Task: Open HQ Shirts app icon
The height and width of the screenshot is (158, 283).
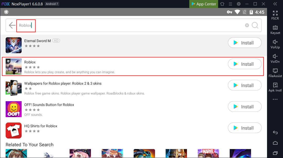Action: pos(14,131)
